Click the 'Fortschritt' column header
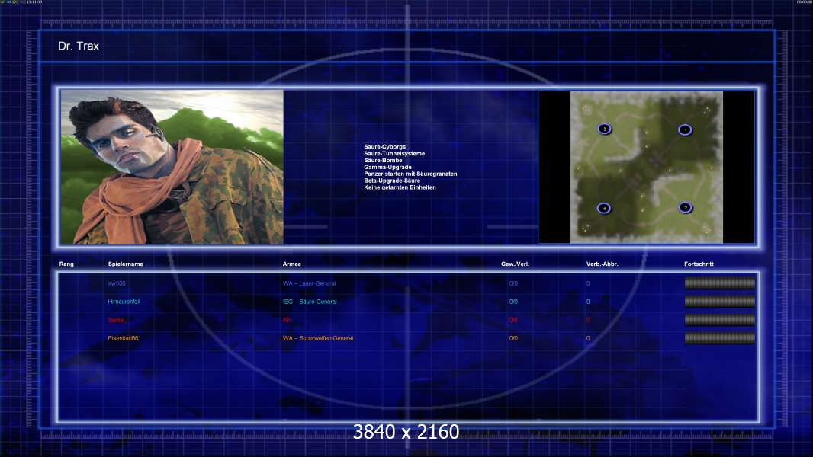 699,264
